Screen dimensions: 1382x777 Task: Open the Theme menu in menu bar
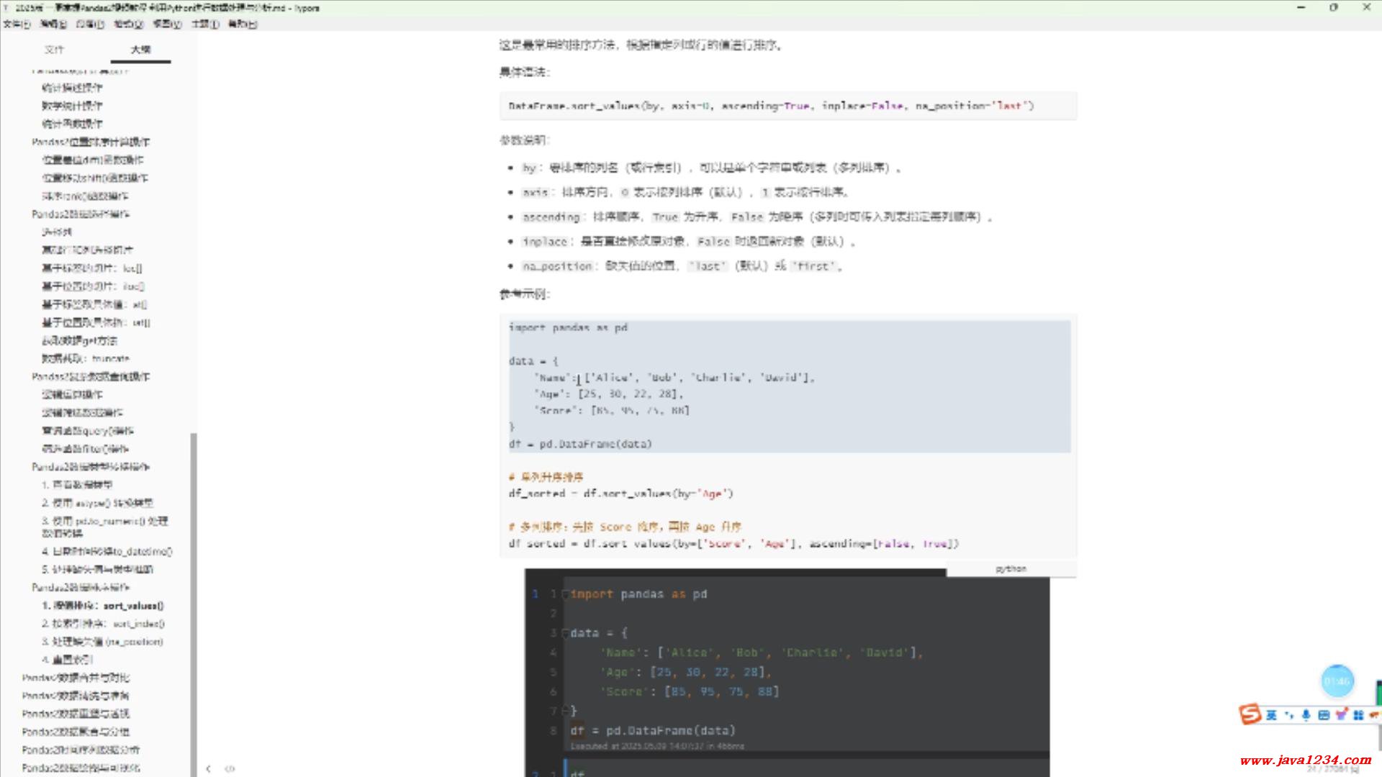click(x=204, y=24)
